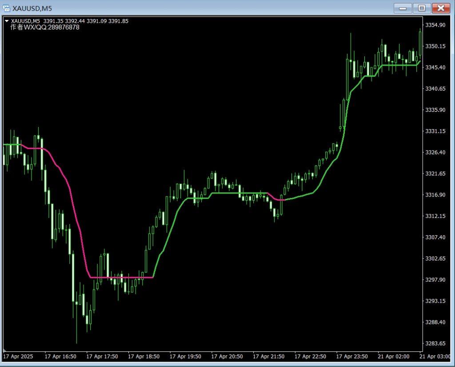Click the XAUUSD,M5 title bar text
The width and height of the screenshot is (455, 367).
pyautogui.click(x=31, y=8)
